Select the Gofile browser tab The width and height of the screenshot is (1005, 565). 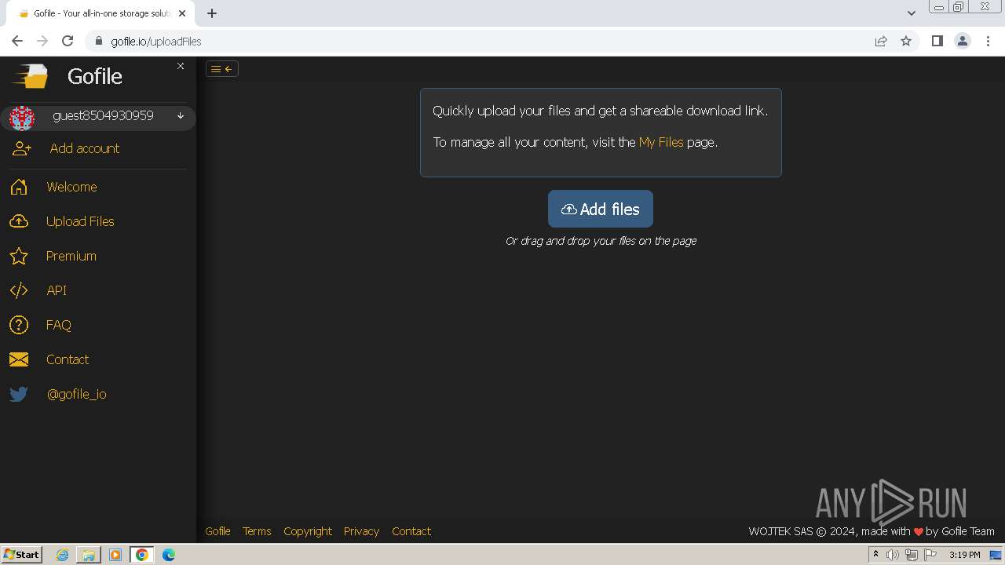click(x=100, y=13)
